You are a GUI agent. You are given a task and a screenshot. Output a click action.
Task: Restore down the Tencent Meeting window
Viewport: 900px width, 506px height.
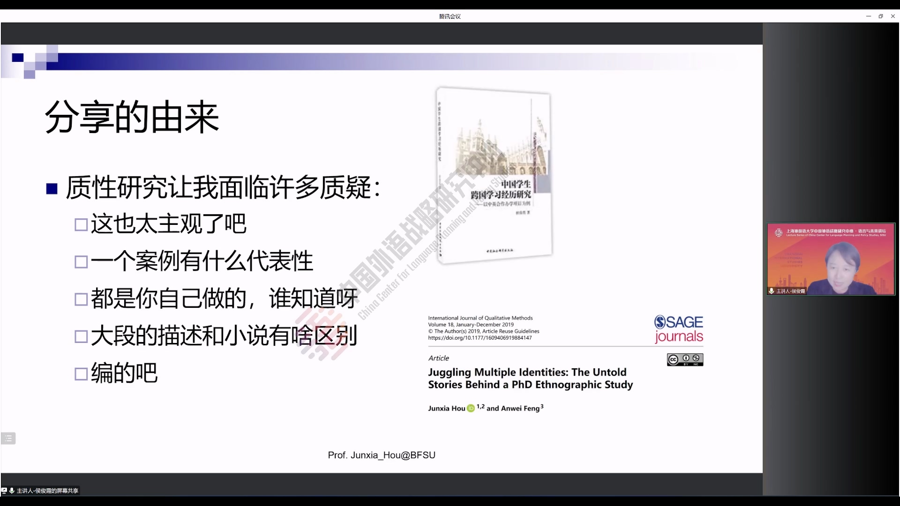[x=881, y=16]
